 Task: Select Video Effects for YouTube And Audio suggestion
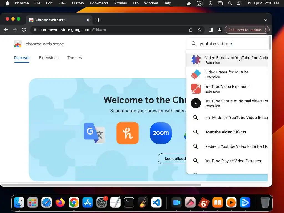click(227, 60)
